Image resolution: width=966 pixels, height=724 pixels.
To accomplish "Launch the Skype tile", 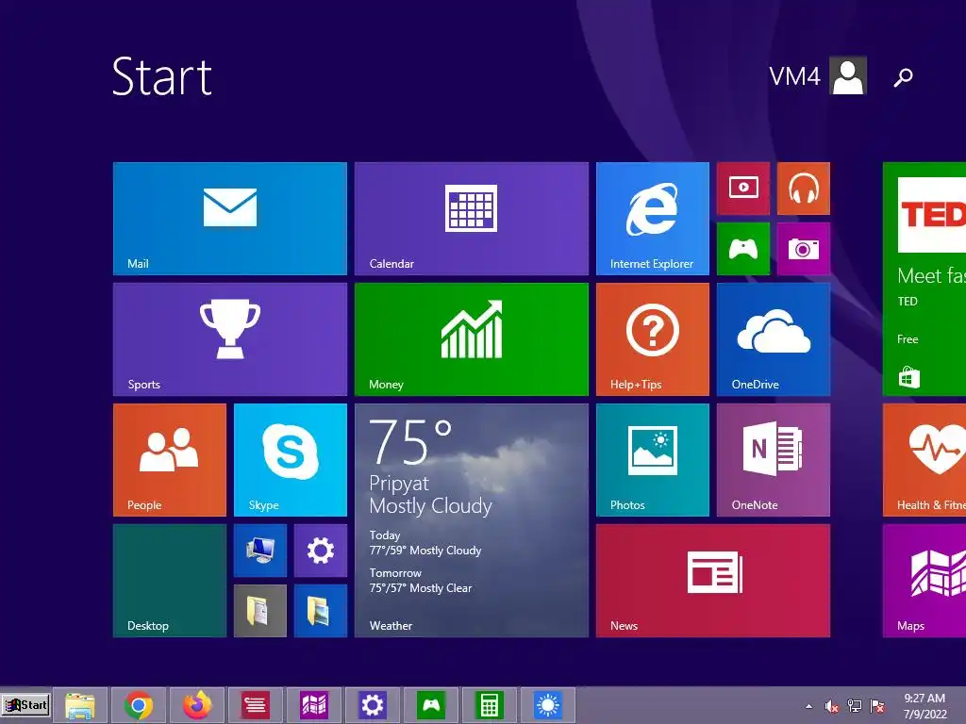I will [x=291, y=460].
